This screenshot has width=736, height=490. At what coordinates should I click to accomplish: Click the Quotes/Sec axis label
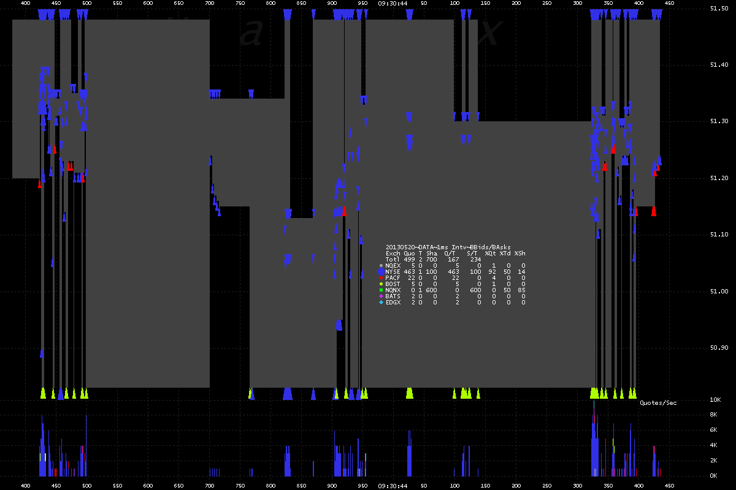[658, 403]
